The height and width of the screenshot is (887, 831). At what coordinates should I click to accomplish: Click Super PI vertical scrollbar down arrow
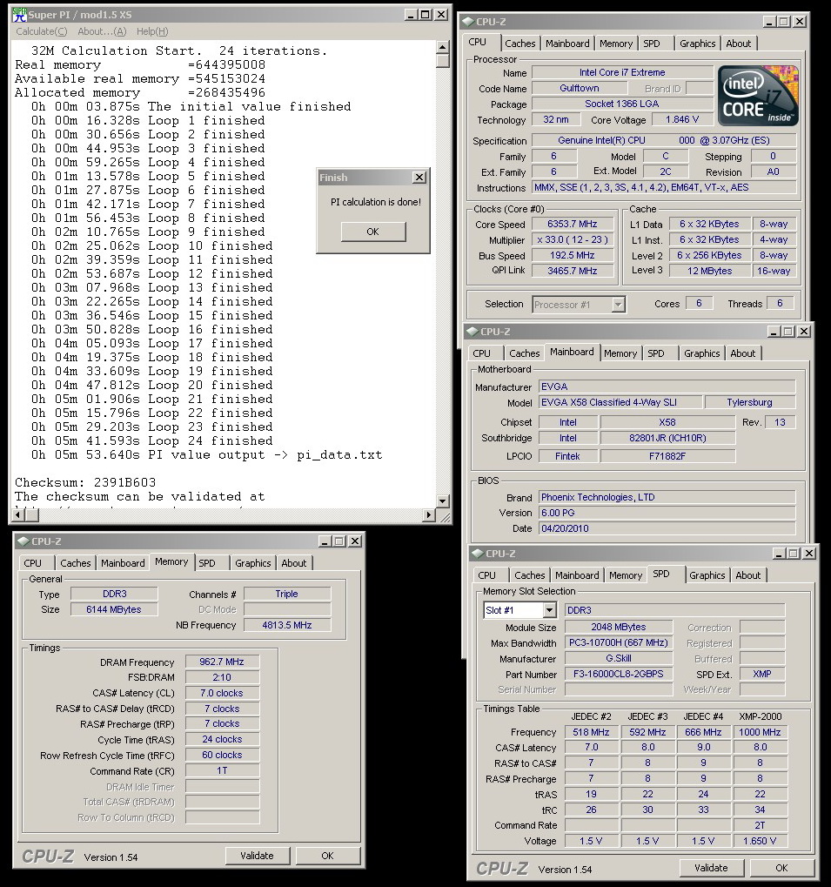click(443, 501)
